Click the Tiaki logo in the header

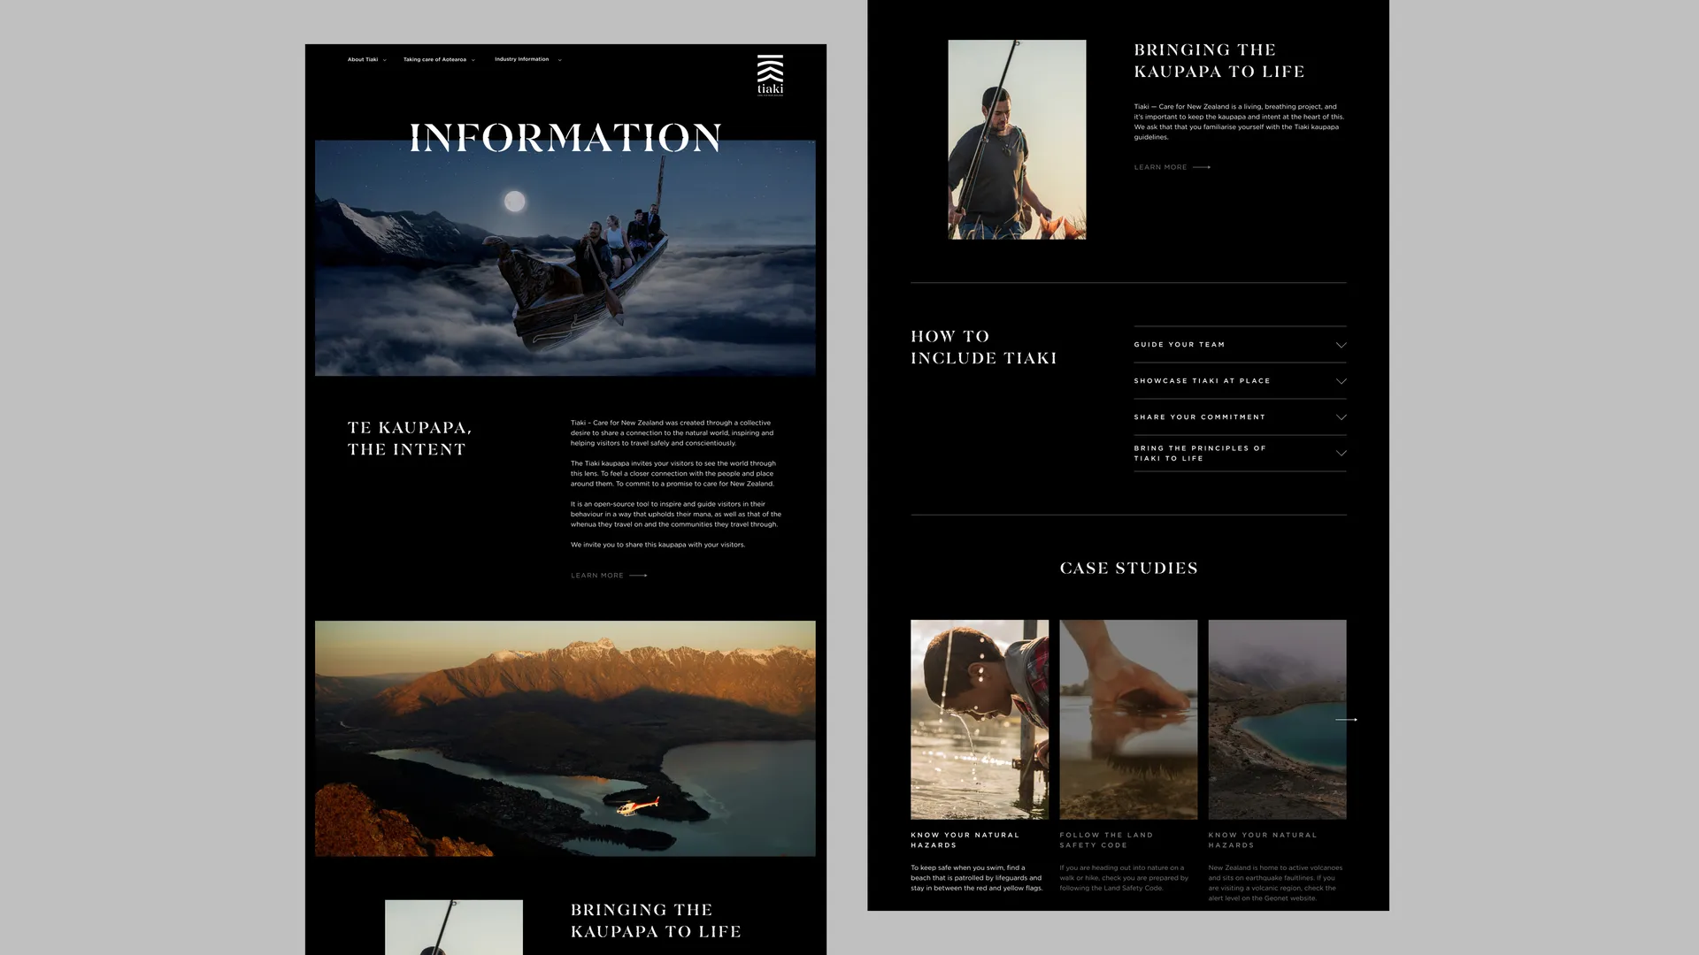[x=770, y=75]
